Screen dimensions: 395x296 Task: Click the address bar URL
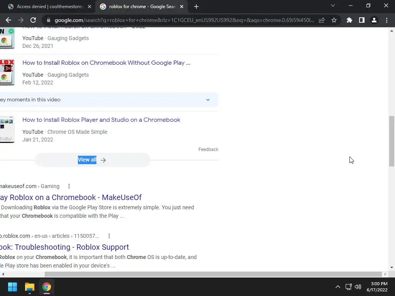184,20
